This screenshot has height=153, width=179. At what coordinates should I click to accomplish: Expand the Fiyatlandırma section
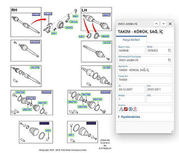(x=129, y=117)
